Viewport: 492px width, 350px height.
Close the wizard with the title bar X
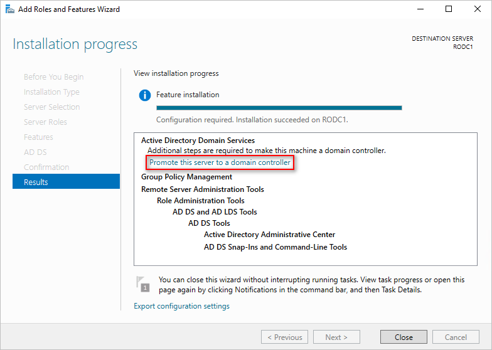click(477, 9)
